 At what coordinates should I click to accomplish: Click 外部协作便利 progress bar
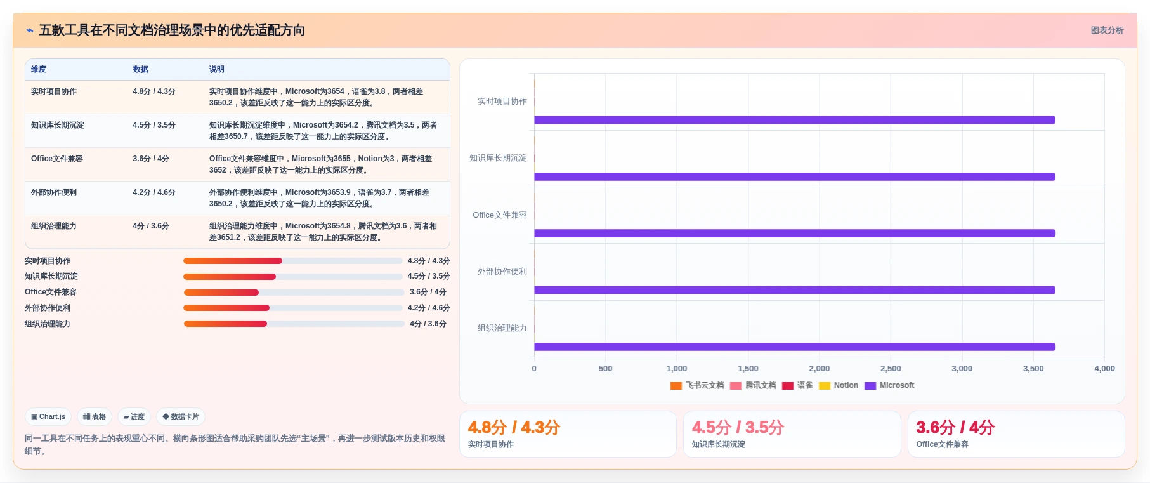coord(293,308)
